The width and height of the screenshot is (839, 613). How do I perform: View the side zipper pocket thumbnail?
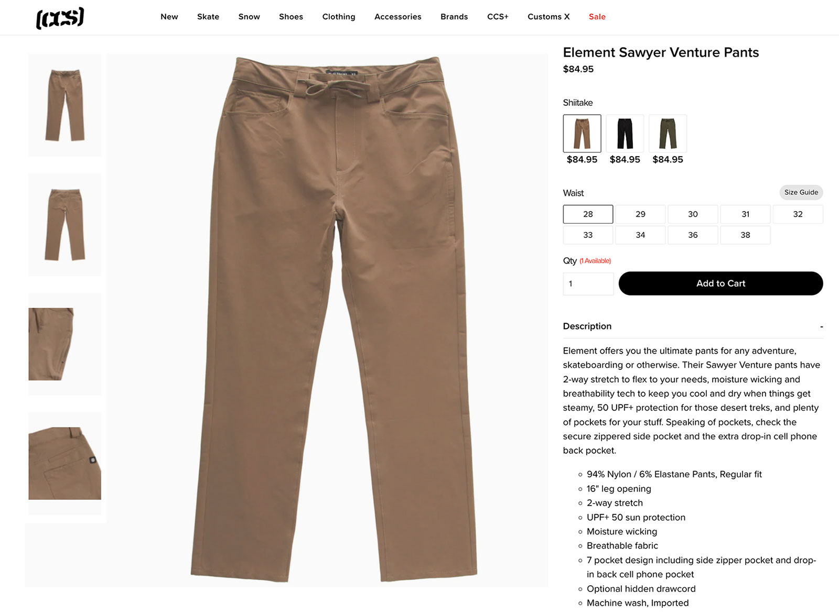coord(64,344)
